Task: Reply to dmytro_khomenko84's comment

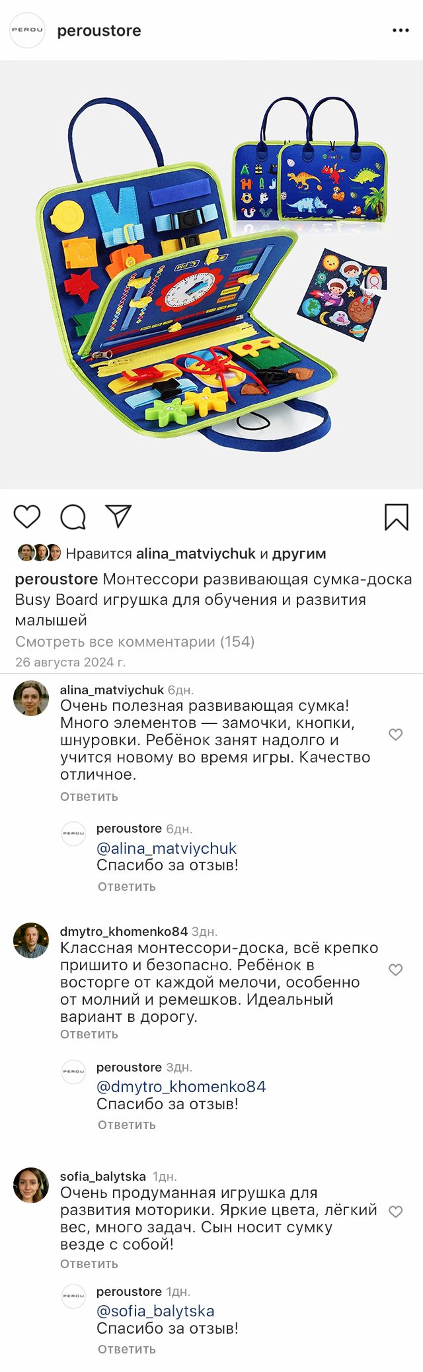Action: point(89,1034)
